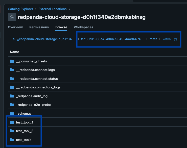Open the __redpanda.connect.status folder
Screen dimensions: 187x148
(x=37, y=79)
